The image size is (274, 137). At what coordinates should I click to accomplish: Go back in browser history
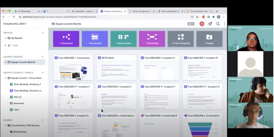click(x=4, y=17)
